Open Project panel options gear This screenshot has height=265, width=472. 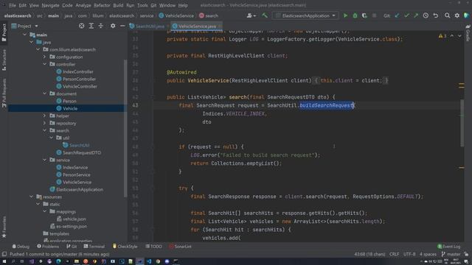click(x=113, y=26)
